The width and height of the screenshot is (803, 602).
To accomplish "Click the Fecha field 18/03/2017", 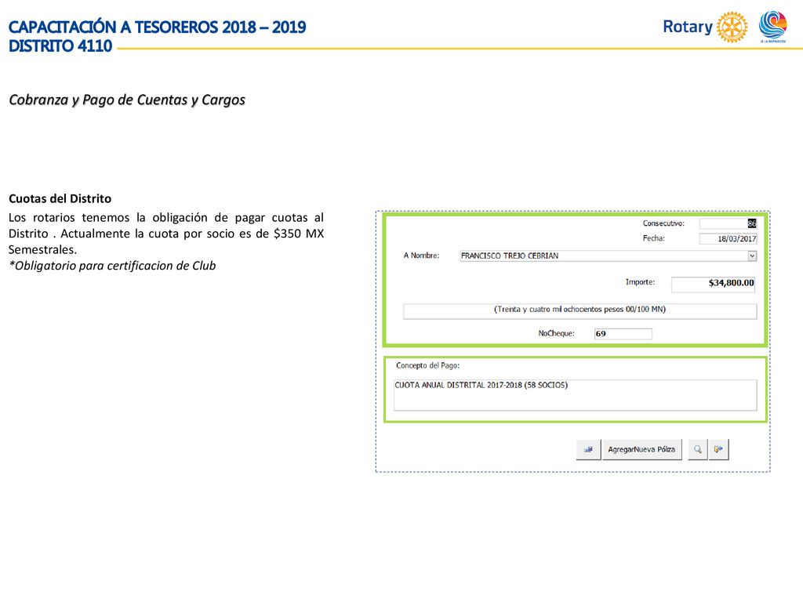I will point(728,238).
